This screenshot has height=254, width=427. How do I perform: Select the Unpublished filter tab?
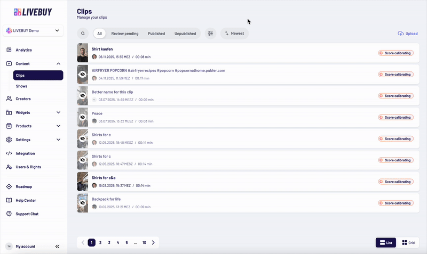[x=185, y=34]
